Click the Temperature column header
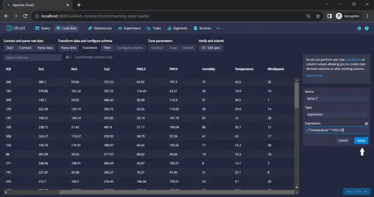 tap(244, 69)
